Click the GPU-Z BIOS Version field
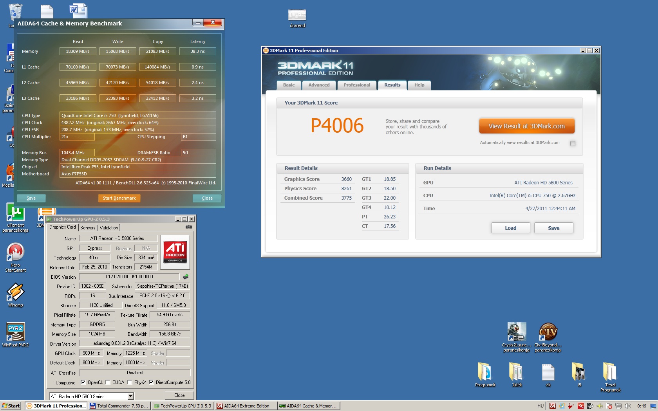This screenshot has height=411, width=658. [129, 277]
